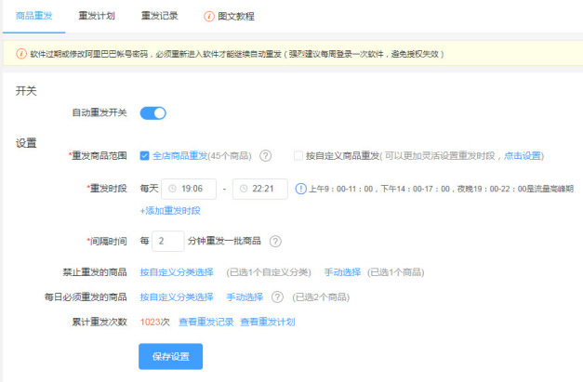583x382 pixels.
Task: Click the 保存设置 button
Action: [170, 356]
